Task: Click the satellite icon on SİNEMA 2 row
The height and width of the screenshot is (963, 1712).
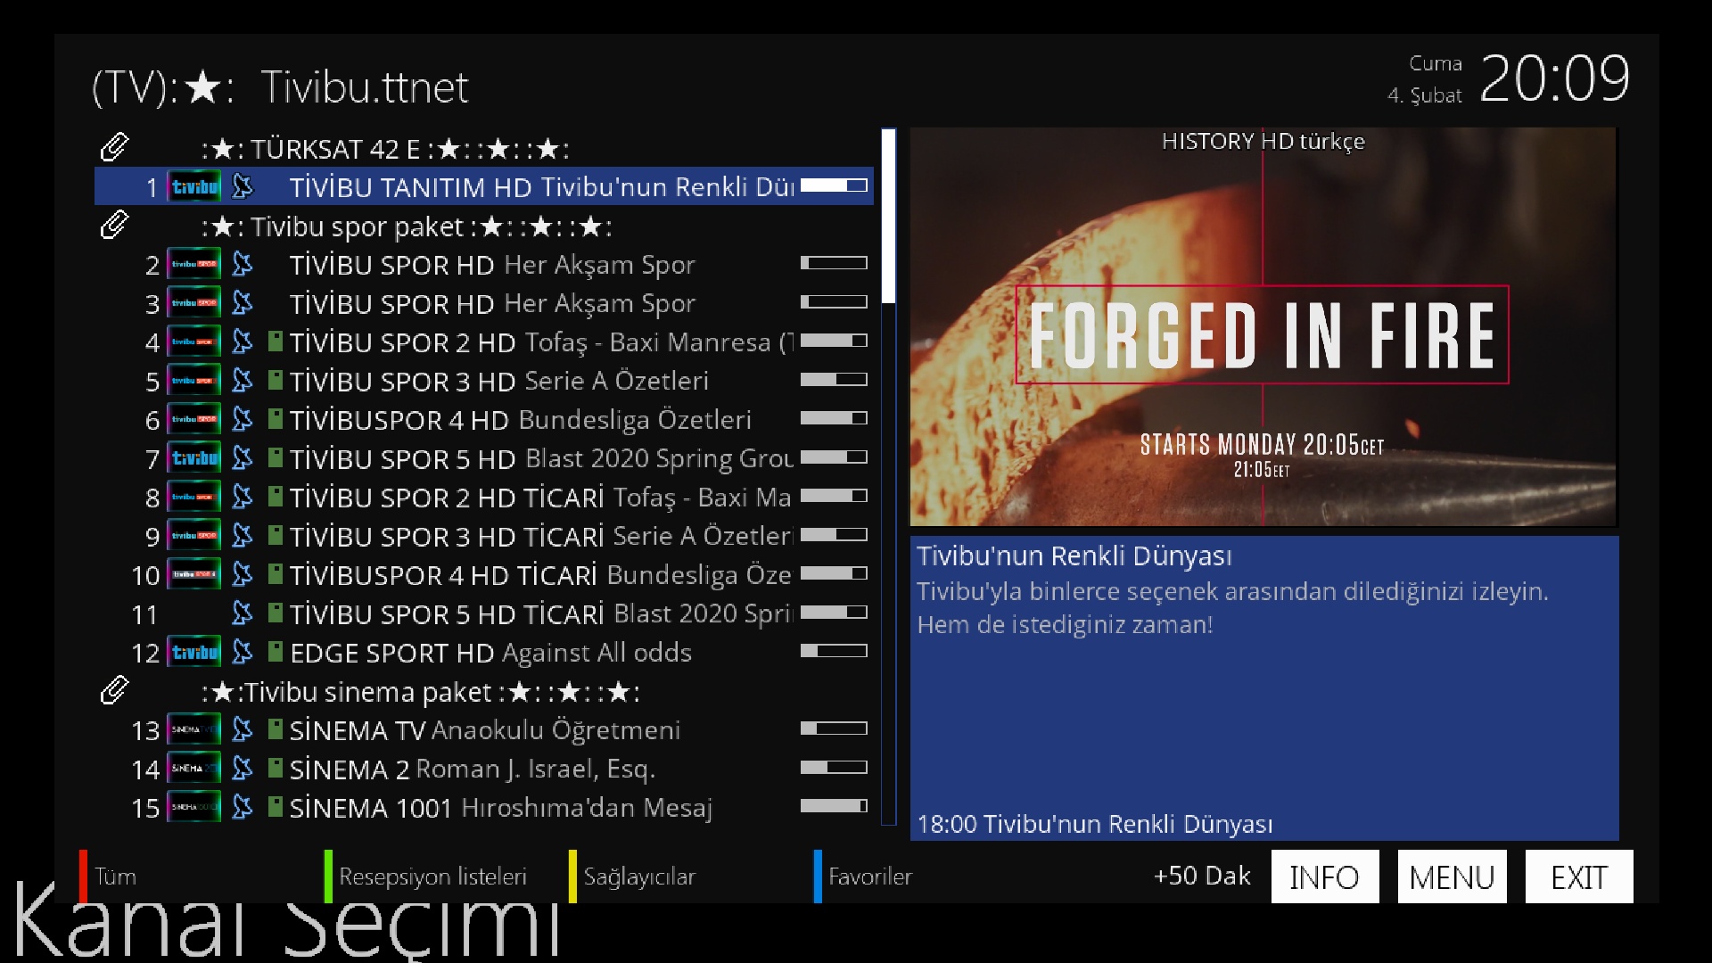Action: click(243, 769)
